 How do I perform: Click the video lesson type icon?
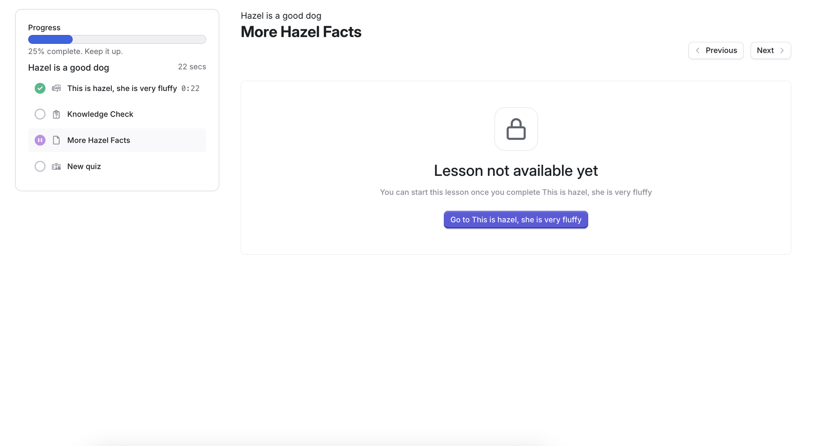(56, 88)
